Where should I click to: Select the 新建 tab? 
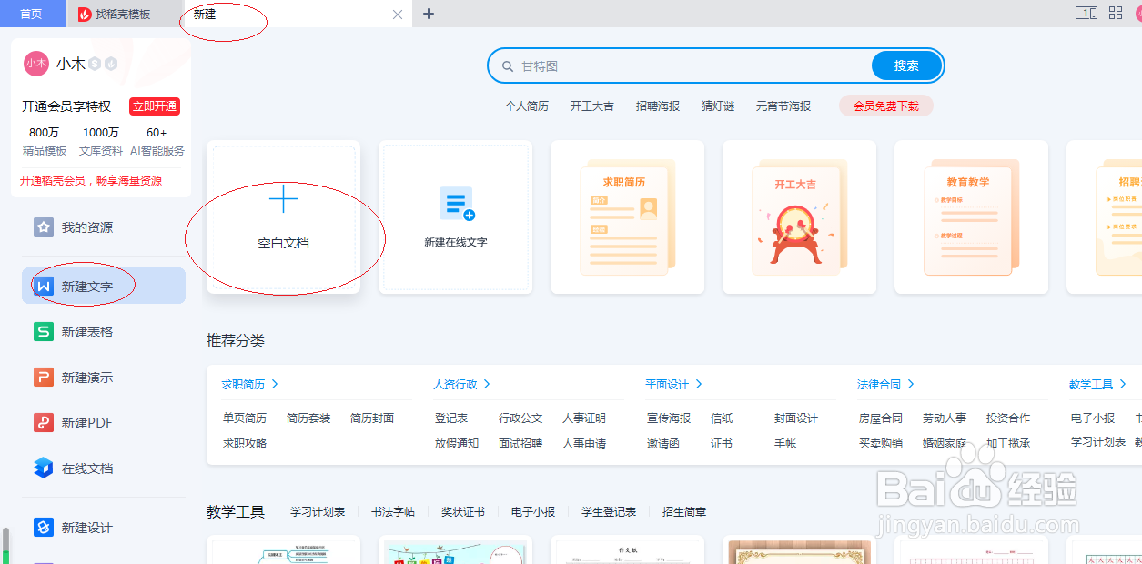[296, 14]
